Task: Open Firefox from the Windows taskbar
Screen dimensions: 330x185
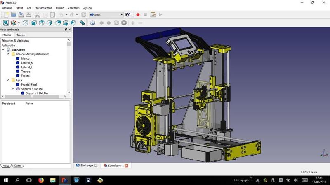Action: (41, 180)
